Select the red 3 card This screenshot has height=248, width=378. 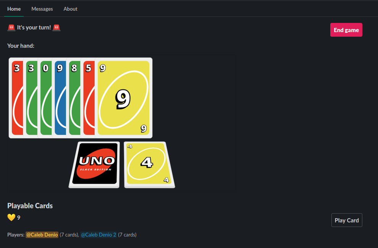click(16, 98)
